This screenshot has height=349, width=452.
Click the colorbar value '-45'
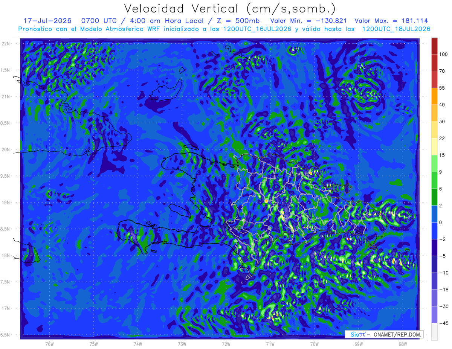(x=444, y=323)
